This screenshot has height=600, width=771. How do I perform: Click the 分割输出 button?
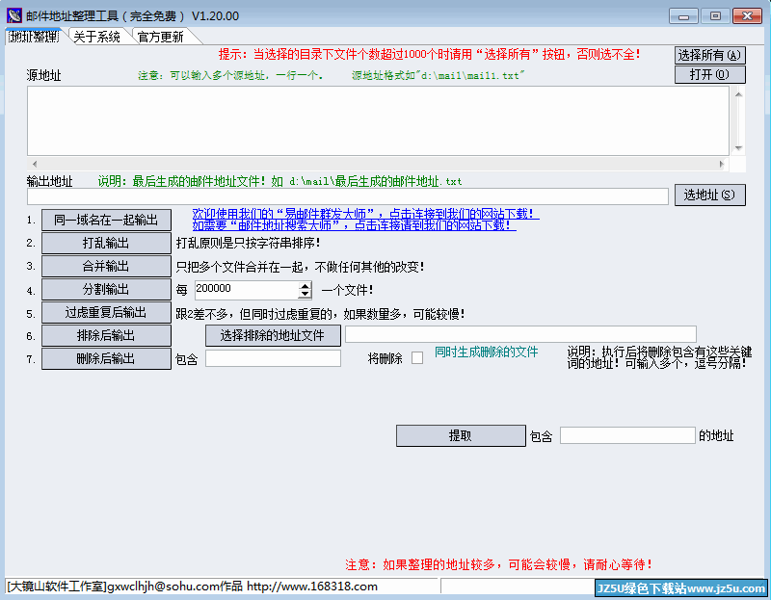click(106, 290)
